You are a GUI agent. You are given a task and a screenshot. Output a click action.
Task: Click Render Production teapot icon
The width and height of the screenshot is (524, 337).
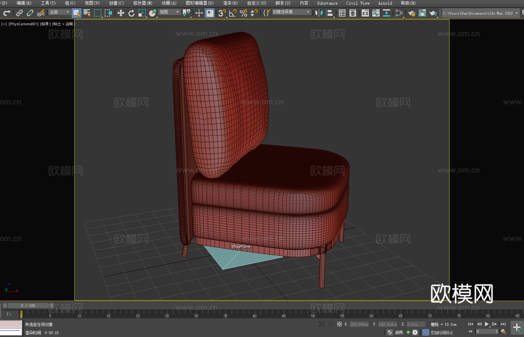(x=433, y=13)
